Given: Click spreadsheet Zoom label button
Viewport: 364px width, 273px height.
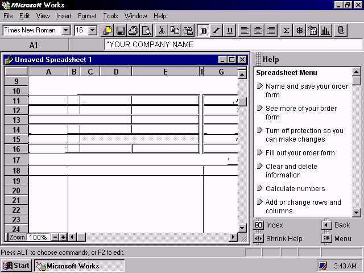Looking at the screenshot, I should 17,237.
